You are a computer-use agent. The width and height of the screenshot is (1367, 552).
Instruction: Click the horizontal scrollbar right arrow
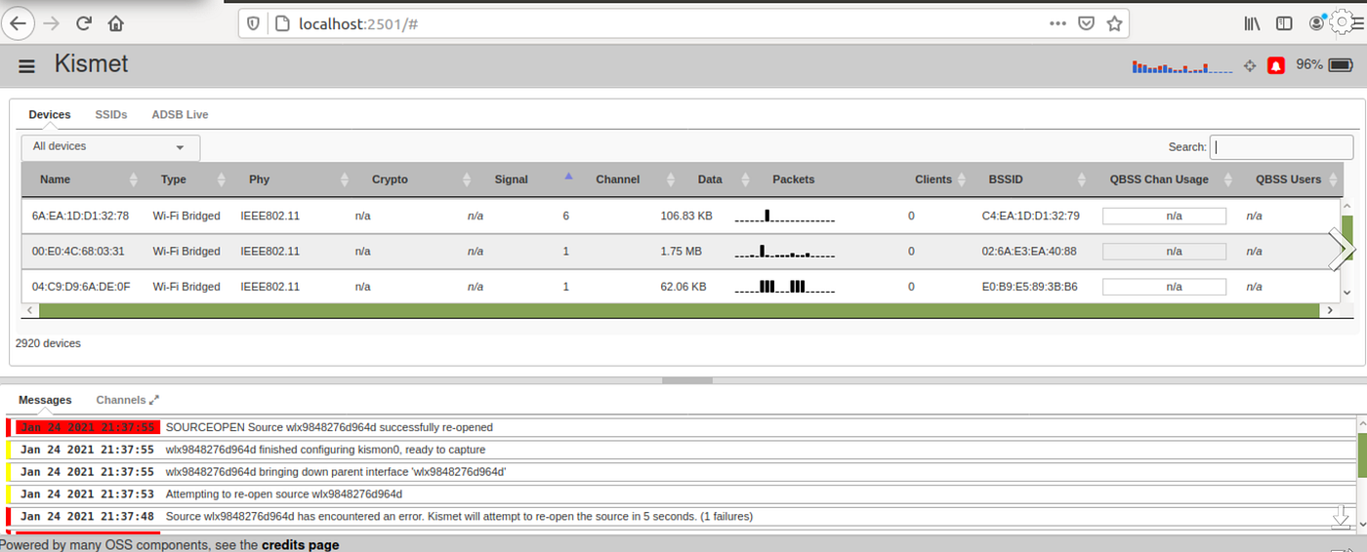click(x=1330, y=310)
